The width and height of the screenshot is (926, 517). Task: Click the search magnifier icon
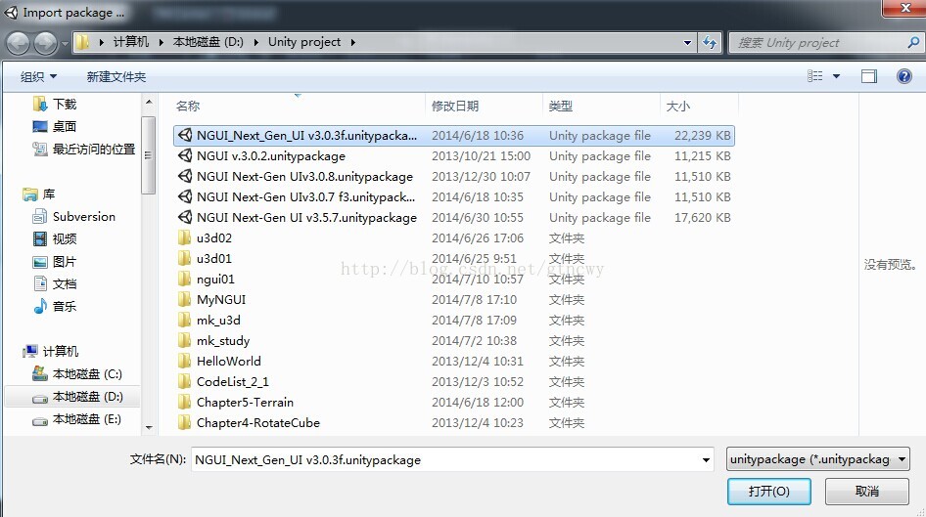pyautogui.click(x=913, y=42)
